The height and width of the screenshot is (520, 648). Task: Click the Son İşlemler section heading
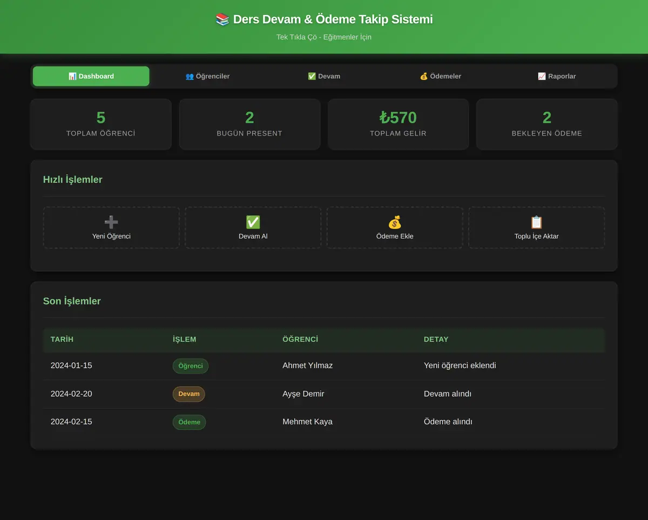(72, 301)
